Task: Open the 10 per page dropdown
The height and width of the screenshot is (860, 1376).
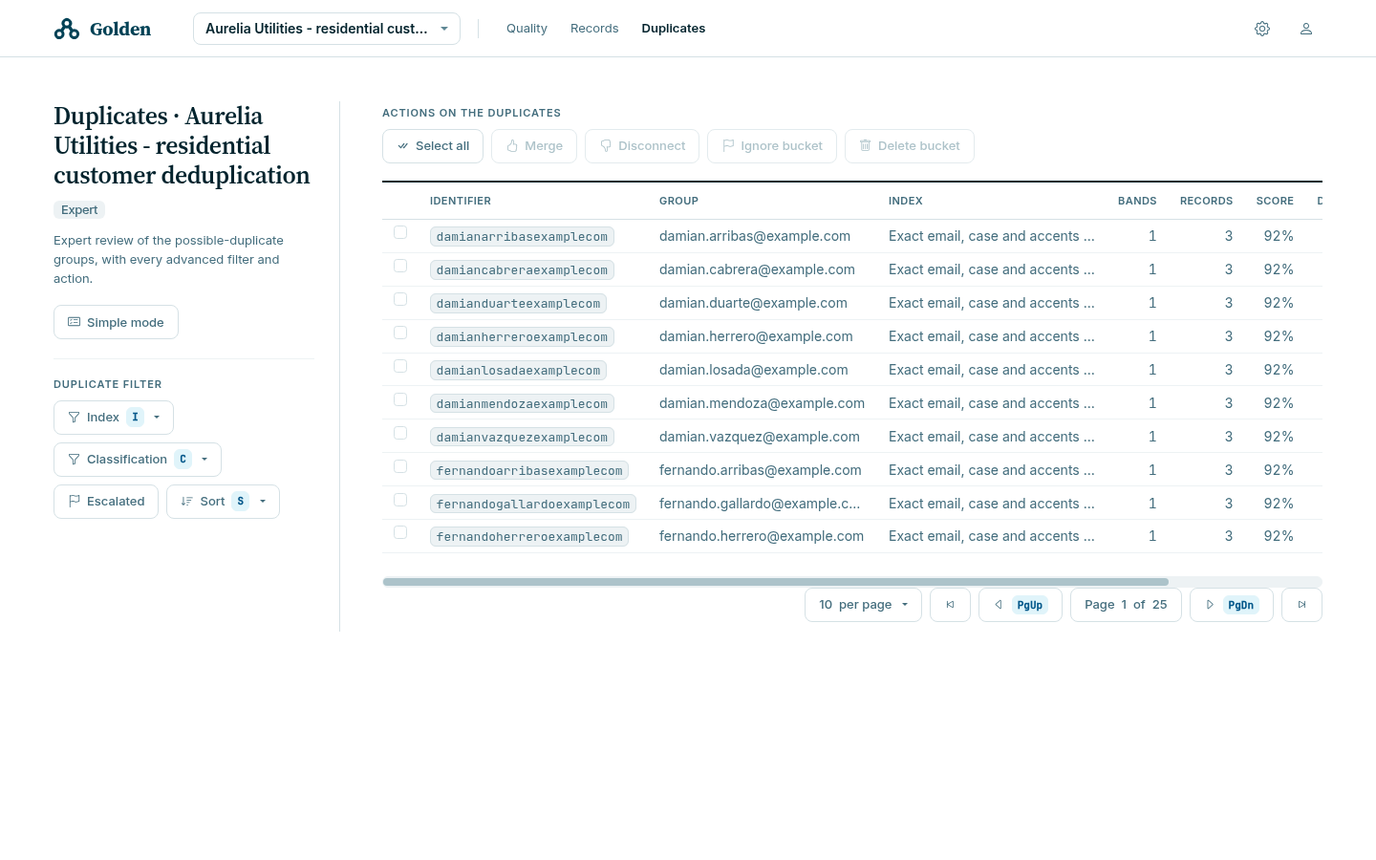Action: pos(863,605)
